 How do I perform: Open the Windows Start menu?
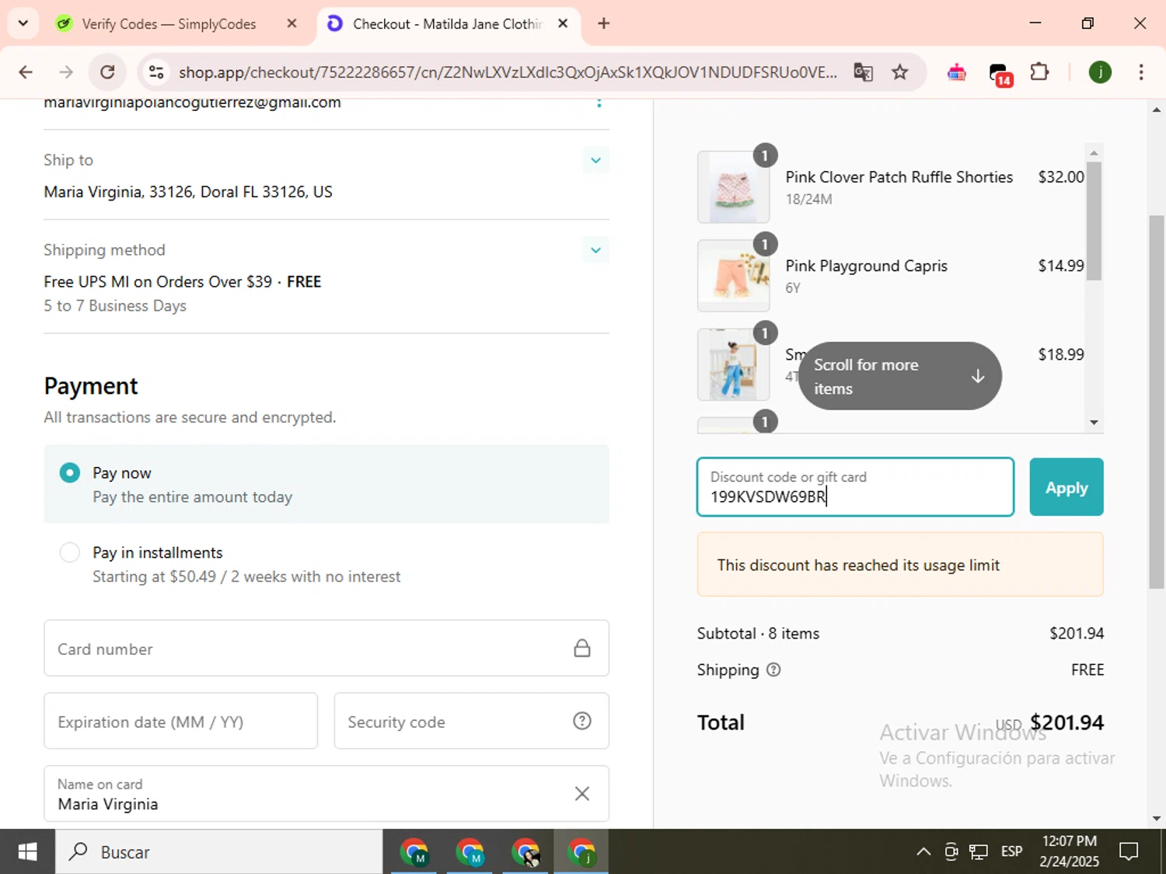[27, 851]
